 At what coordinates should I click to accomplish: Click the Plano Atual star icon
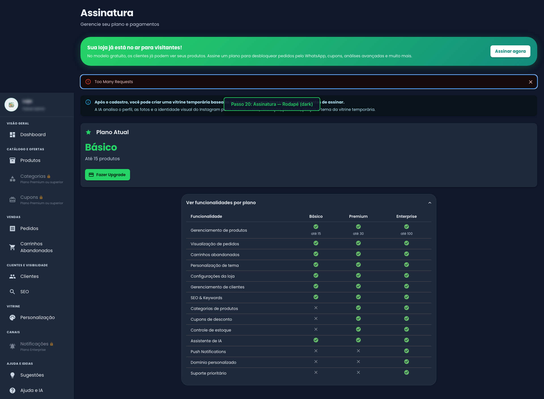tap(88, 132)
